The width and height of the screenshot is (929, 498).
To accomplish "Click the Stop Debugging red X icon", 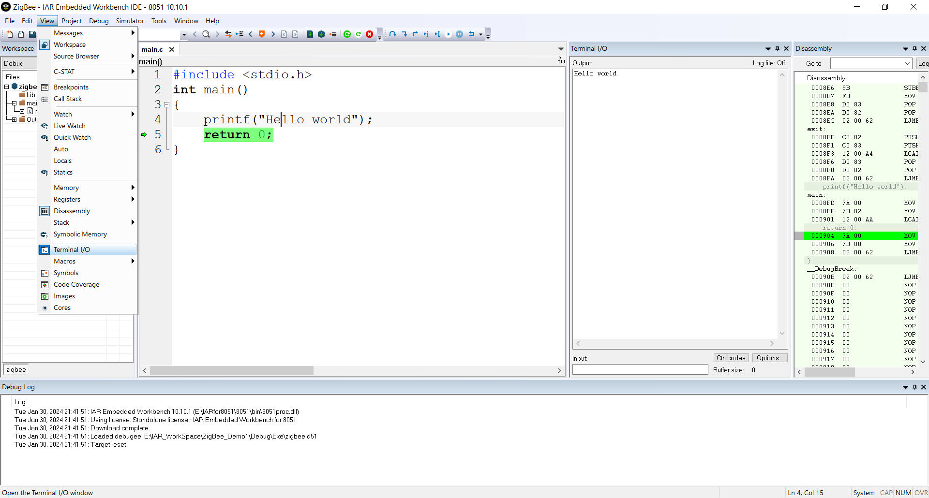I will [x=370, y=34].
